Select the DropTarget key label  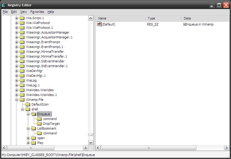coord(51,124)
